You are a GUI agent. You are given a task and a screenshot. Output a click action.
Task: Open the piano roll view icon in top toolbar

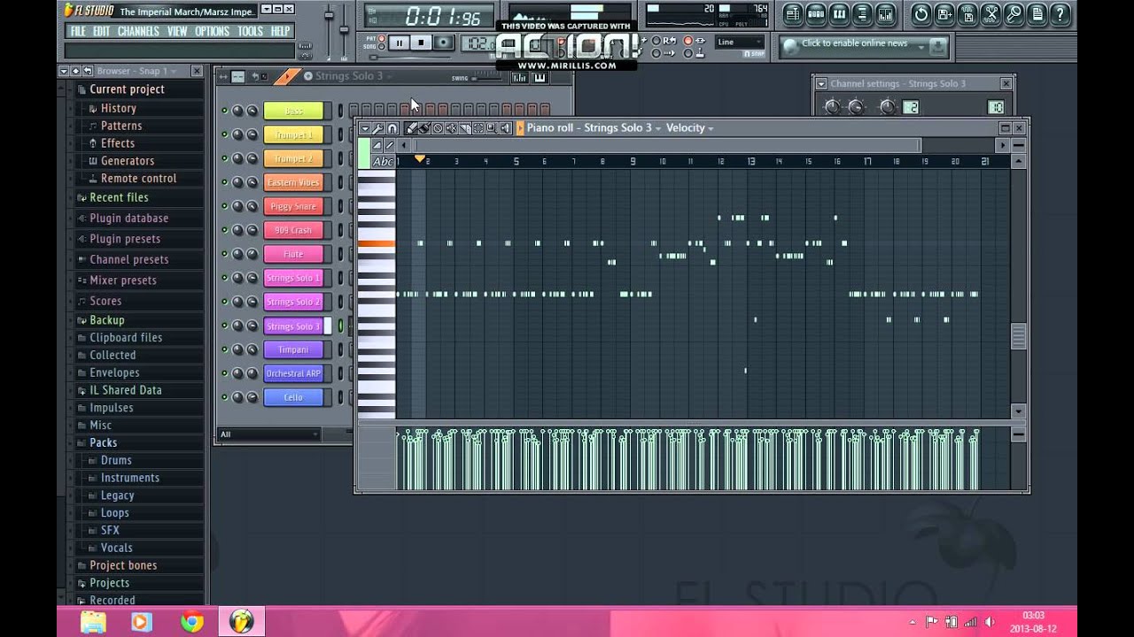(839, 14)
